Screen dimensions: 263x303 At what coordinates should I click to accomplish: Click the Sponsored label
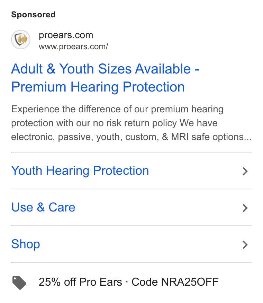33,15
